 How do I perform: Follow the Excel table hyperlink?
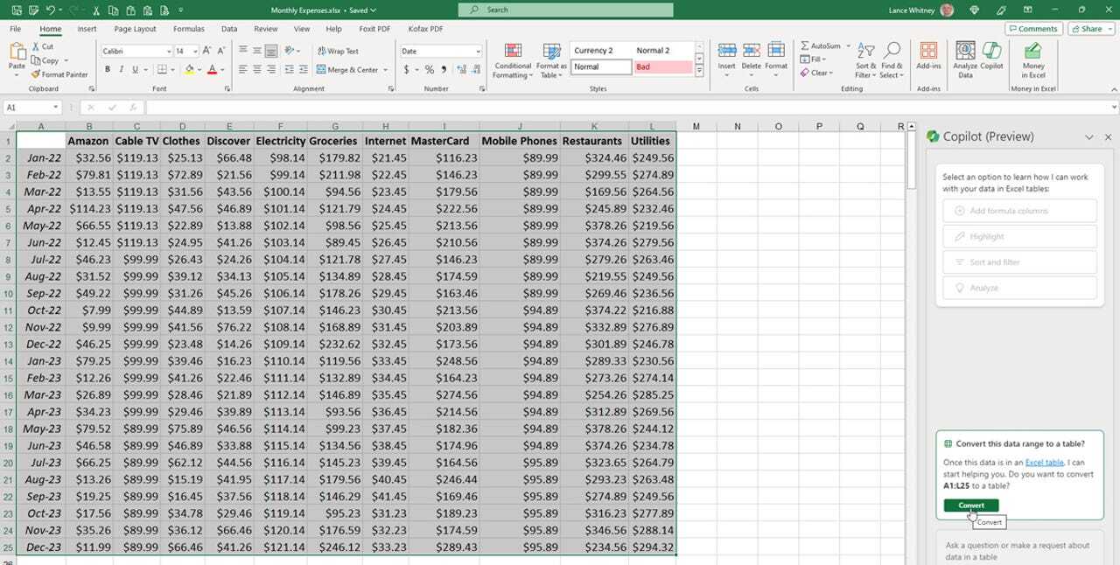click(x=1044, y=462)
